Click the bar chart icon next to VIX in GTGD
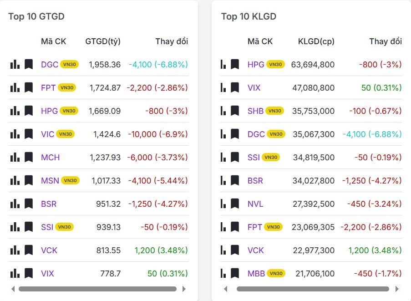This screenshot has width=411, height=301. [14, 273]
